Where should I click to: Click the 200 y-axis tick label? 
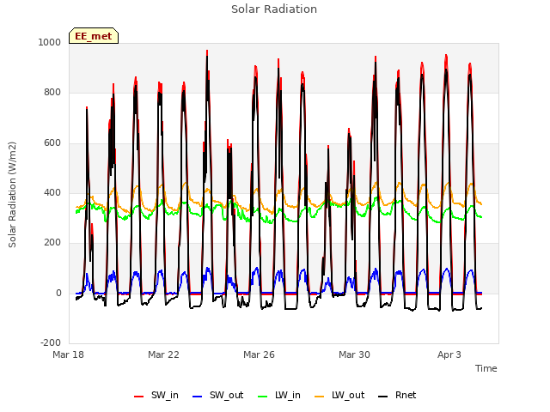pos(52,242)
